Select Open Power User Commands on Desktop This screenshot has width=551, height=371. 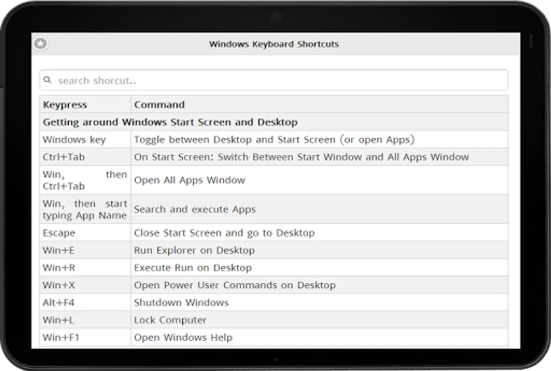[x=320, y=285]
